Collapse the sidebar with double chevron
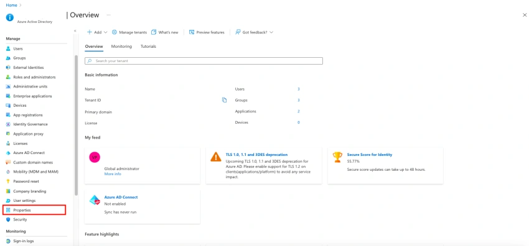Viewport: 529px width, 246px height. (x=75, y=30)
